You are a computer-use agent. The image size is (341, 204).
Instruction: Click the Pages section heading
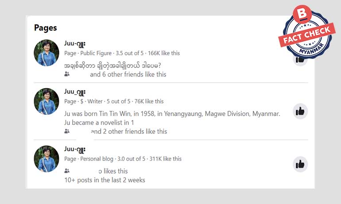(x=46, y=28)
